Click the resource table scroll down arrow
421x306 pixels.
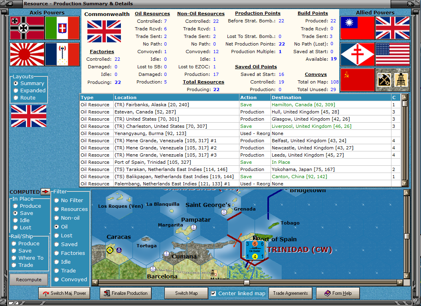[405, 183]
